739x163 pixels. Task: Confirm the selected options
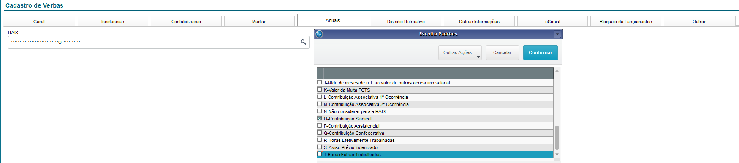tap(541, 52)
